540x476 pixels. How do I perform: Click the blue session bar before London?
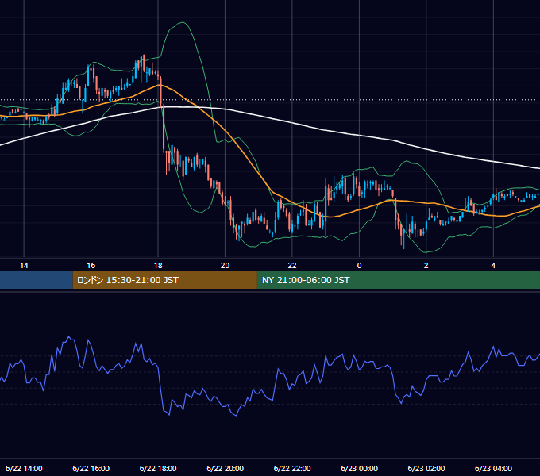(x=37, y=280)
